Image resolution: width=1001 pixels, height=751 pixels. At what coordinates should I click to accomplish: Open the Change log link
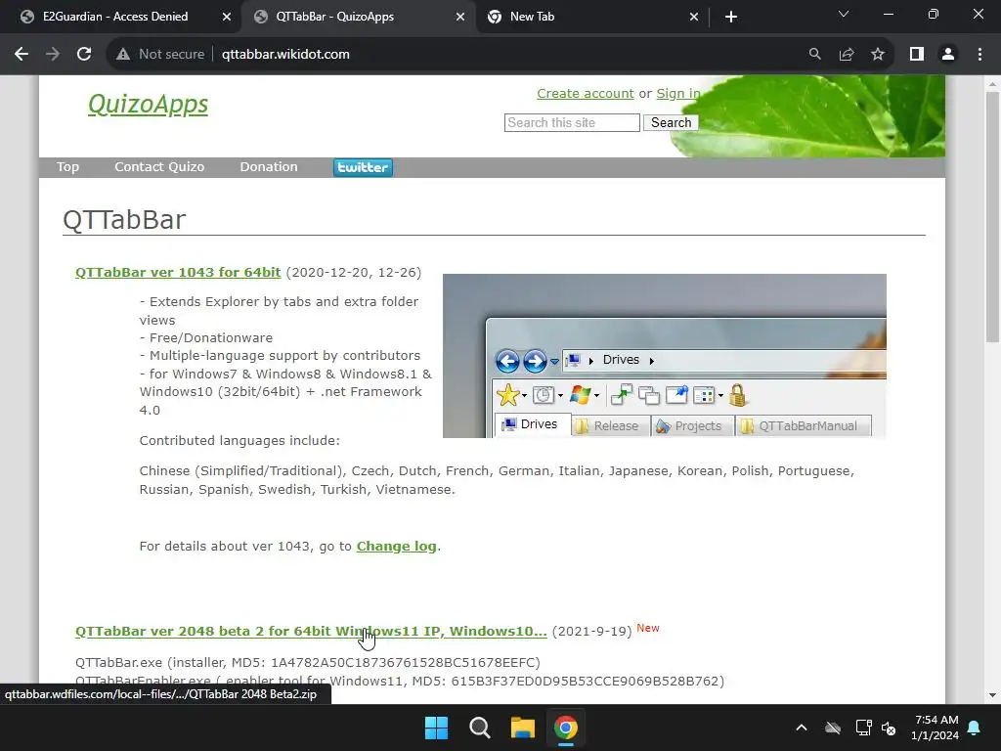397,546
